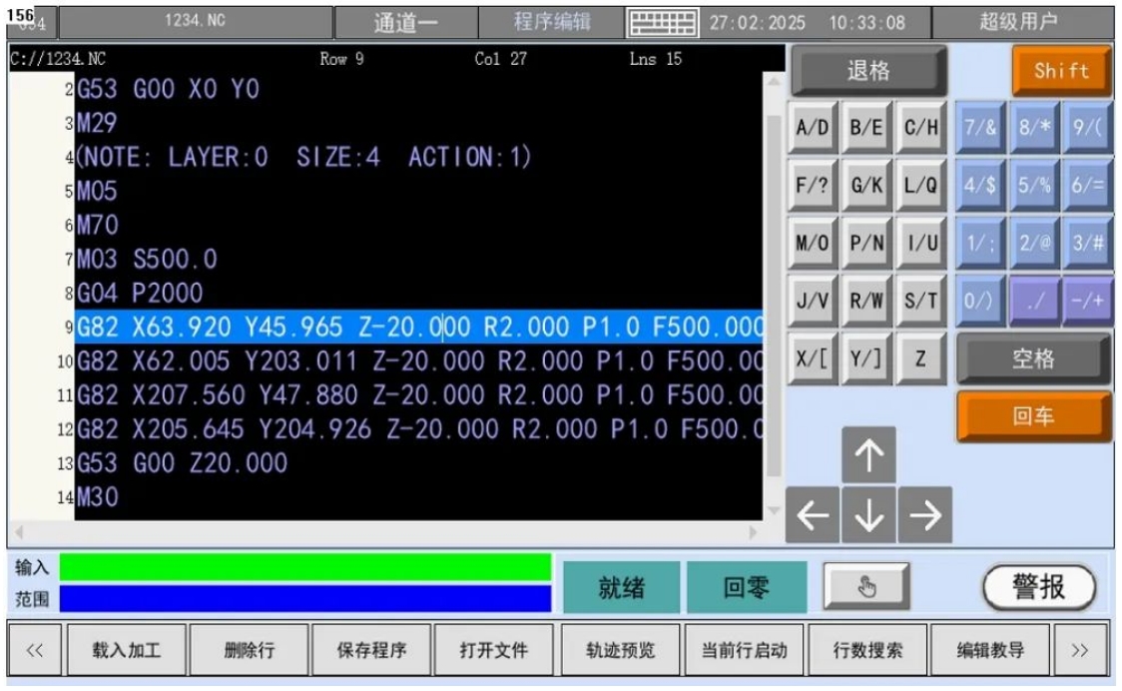The height and width of the screenshot is (691, 1122).
Task: Tap the P/N key
Action: [x=866, y=244]
